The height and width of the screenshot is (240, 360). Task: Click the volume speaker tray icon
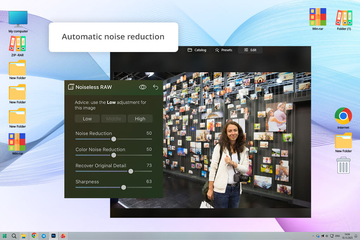tap(327, 236)
